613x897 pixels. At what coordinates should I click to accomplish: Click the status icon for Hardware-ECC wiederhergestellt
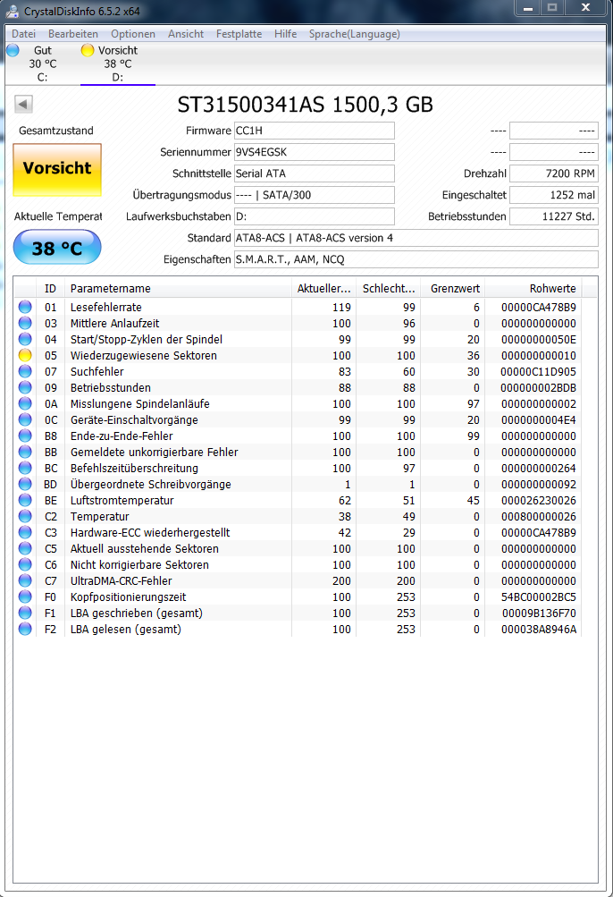click(25, 533)
